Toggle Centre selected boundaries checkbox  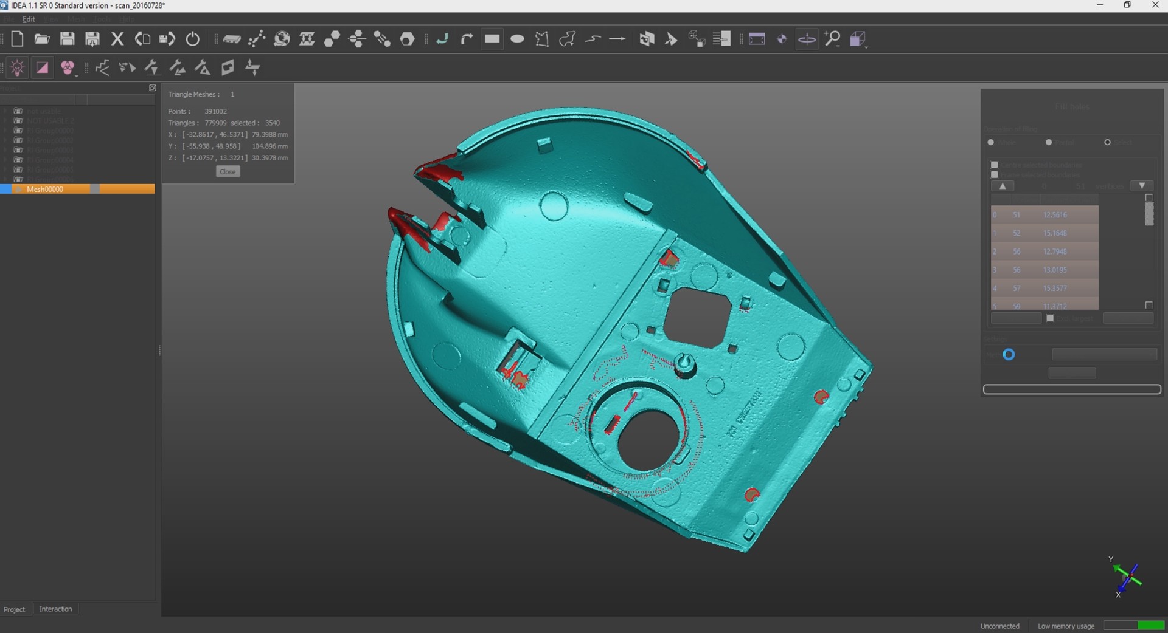[995, 165]
